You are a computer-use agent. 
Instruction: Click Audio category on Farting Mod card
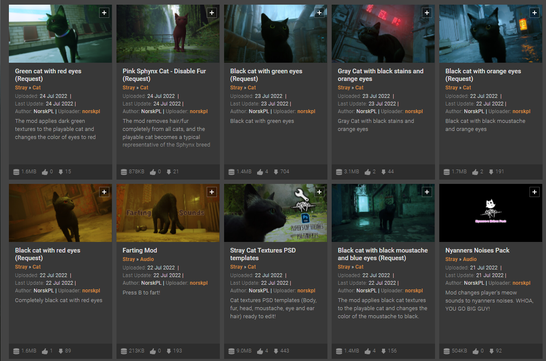point(147,259)
